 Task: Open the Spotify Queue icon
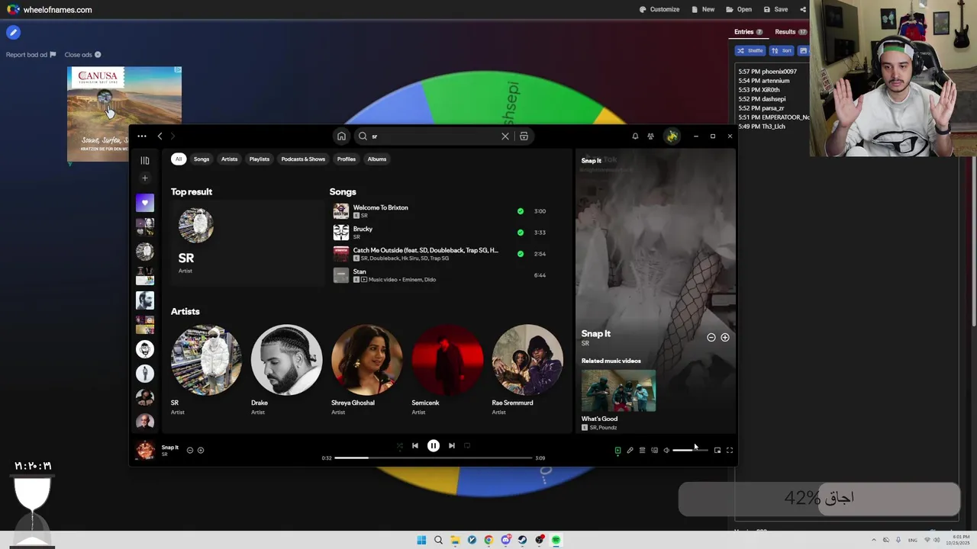coord(642,451)
